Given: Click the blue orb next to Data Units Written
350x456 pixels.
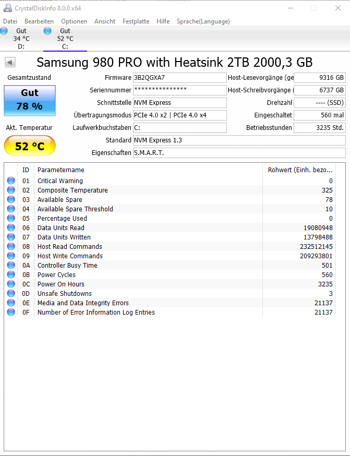Looking at the screenshot, I should click(x=11, y=237).
